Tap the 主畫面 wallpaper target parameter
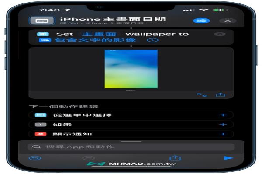 click(x=99, y=34)
